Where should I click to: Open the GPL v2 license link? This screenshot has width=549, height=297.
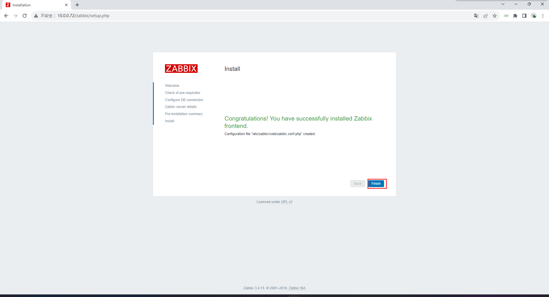tap(287, 202)
